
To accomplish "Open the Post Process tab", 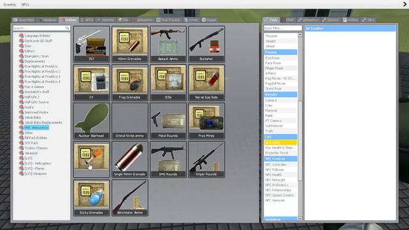I will coord(168,20).
